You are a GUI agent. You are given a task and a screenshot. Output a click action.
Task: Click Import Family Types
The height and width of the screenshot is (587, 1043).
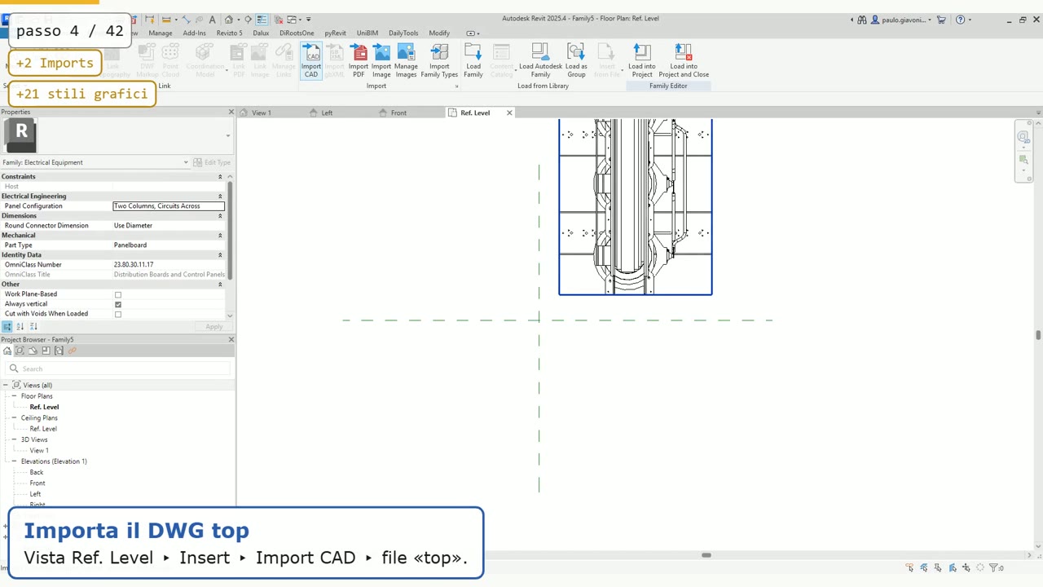(x=439, y=61)
